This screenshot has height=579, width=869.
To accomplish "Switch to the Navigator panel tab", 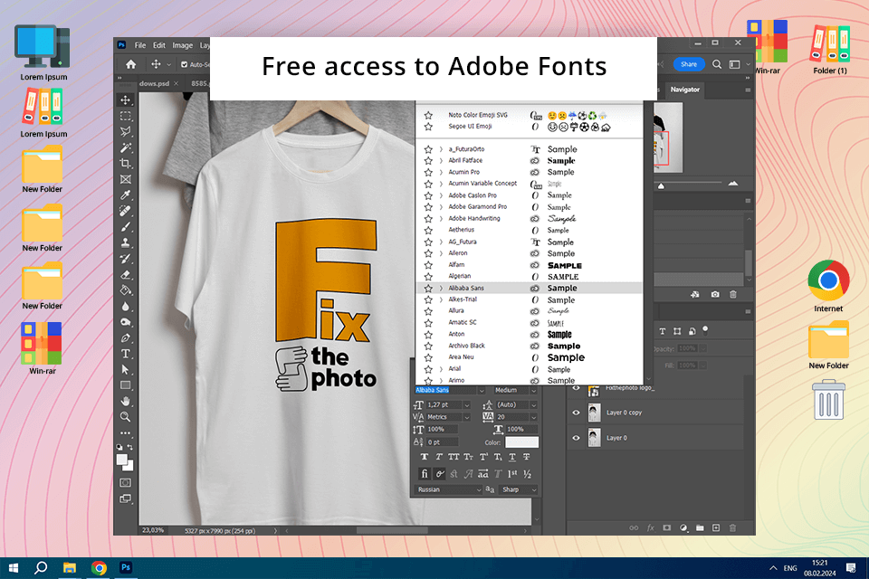I will tap(684, 90).
